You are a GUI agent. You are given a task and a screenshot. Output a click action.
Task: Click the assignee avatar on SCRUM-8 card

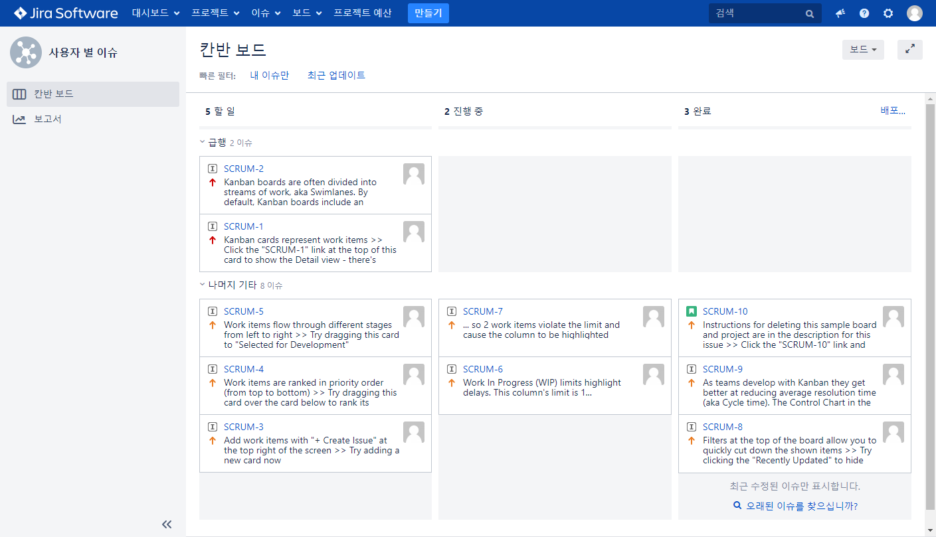(893, 432)
